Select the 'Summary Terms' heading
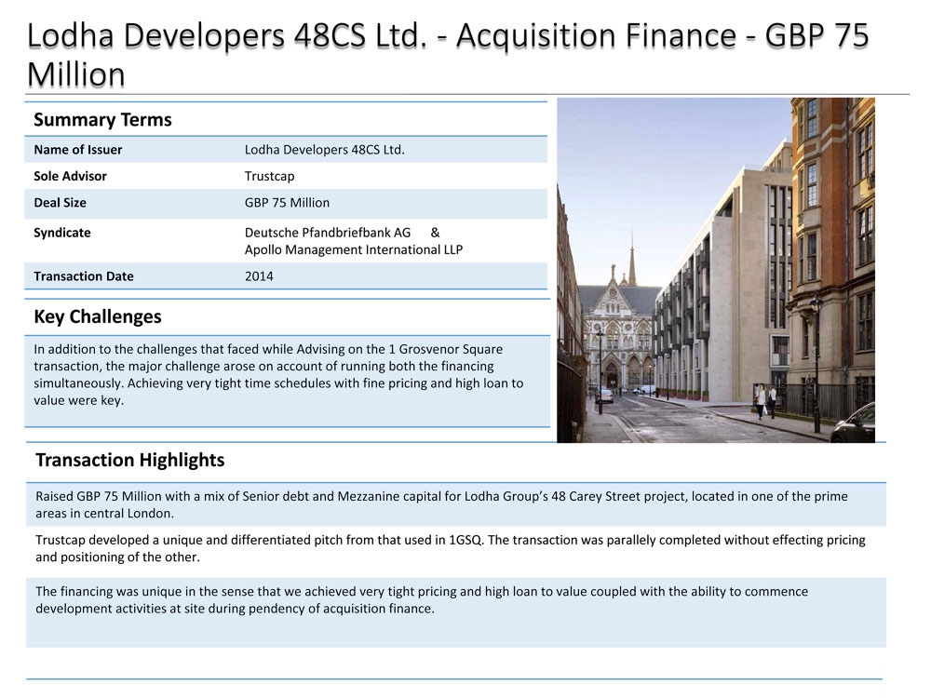This screenshot has height=698, width=931. coord(102,119)
